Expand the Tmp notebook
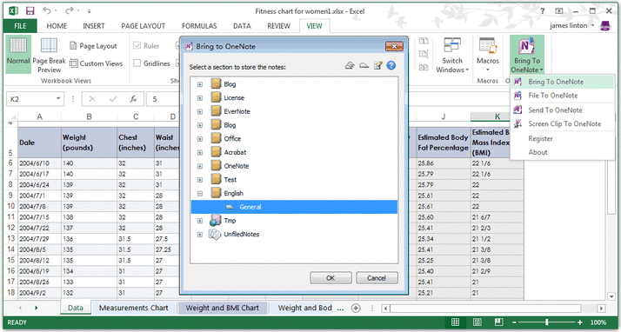621x332 pixels. [x=200, y=221]
